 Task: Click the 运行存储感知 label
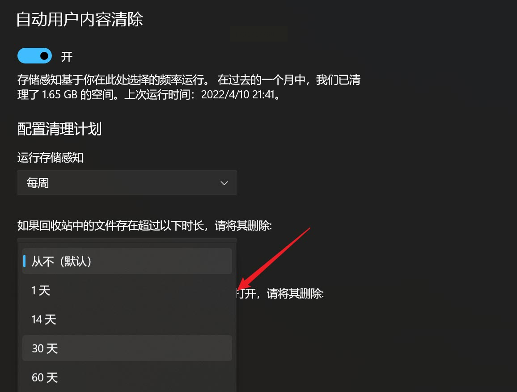coord(50,157)
